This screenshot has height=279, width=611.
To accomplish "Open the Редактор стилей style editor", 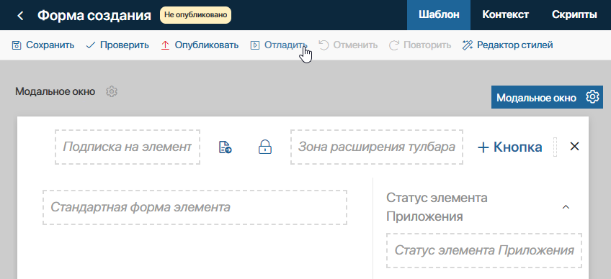I will (507, 45).
